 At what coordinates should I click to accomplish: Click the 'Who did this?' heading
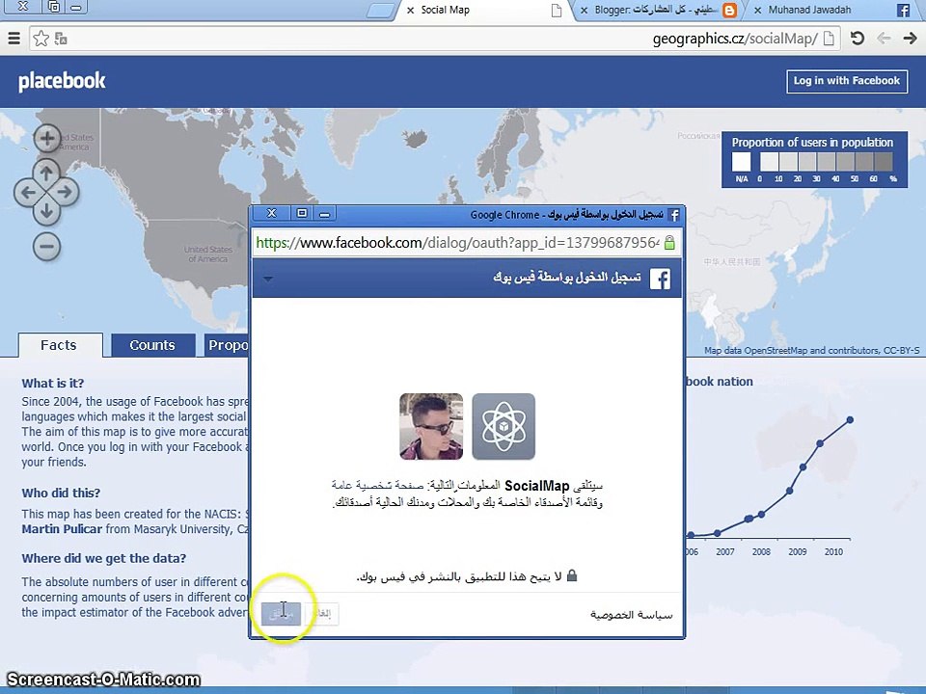tap(61, 493)
